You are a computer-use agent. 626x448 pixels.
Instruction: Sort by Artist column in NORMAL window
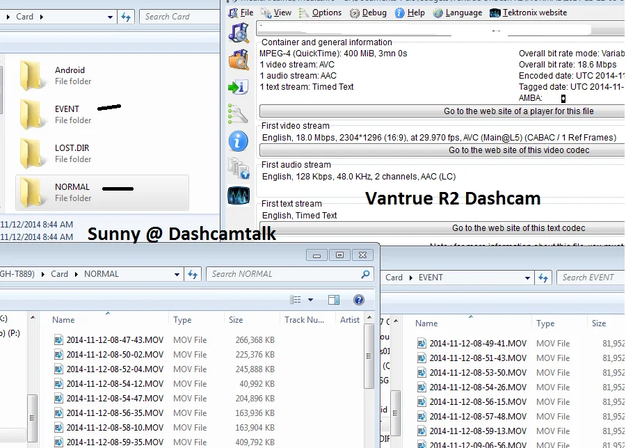tap(350, 320)
